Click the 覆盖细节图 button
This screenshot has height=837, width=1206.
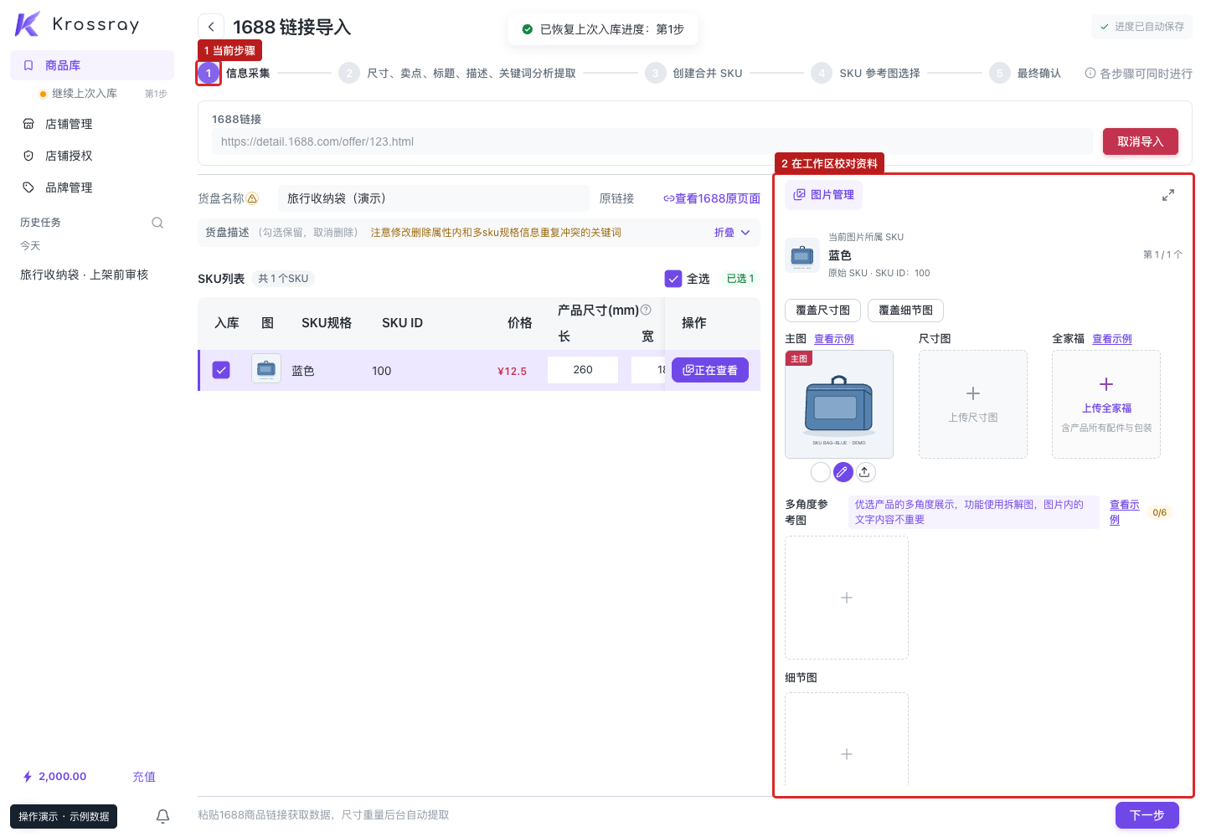(906, 311)
